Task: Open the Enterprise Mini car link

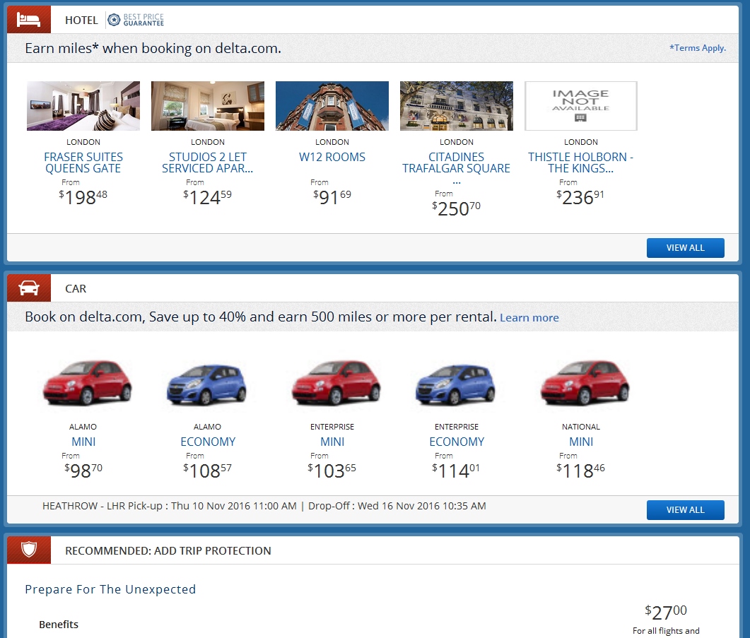Action: [332, 442]
